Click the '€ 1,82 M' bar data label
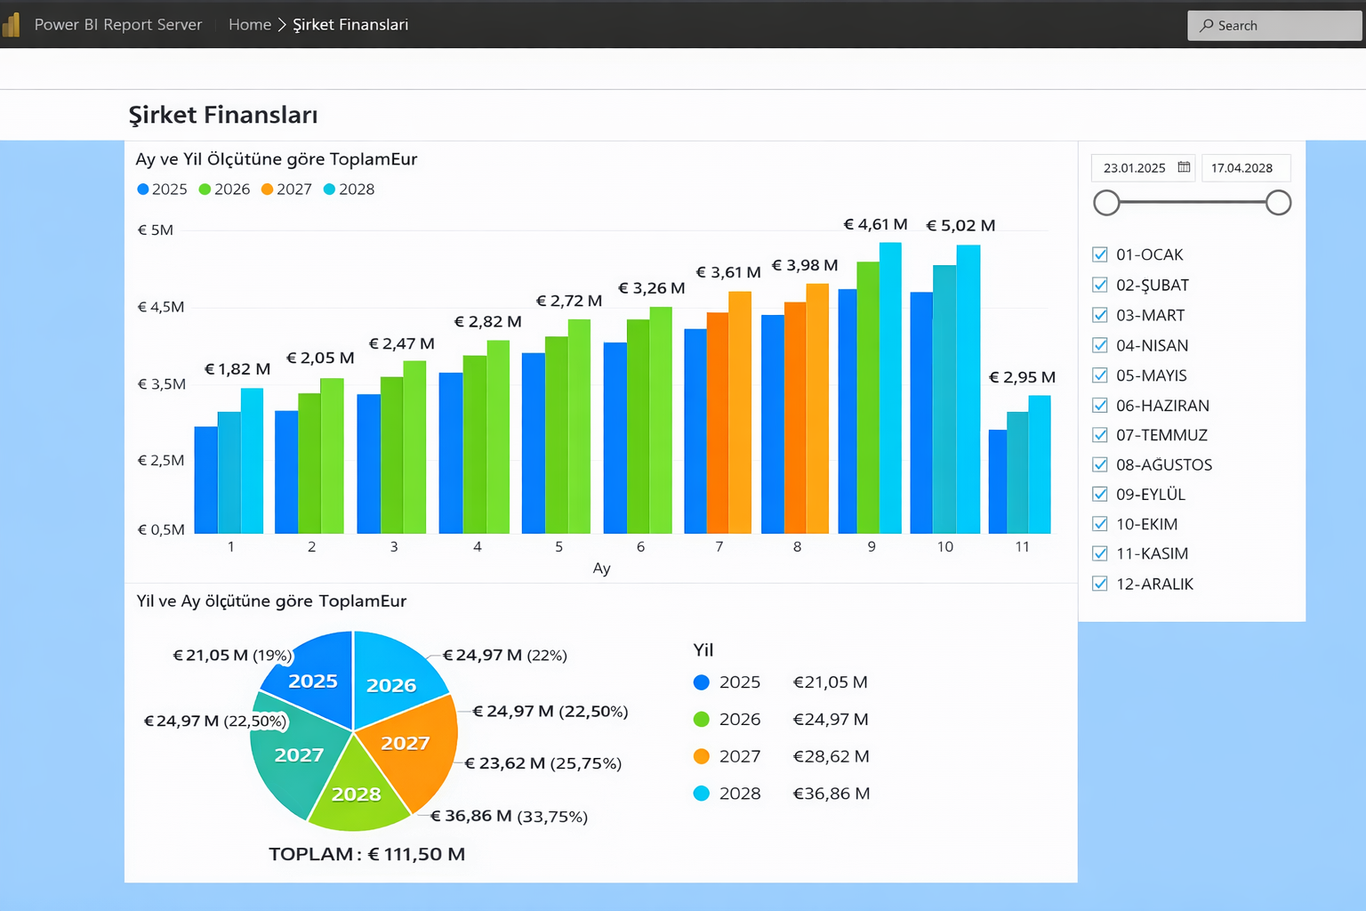The width and height of the screenshot is (1366, 911). pos(237,369)
